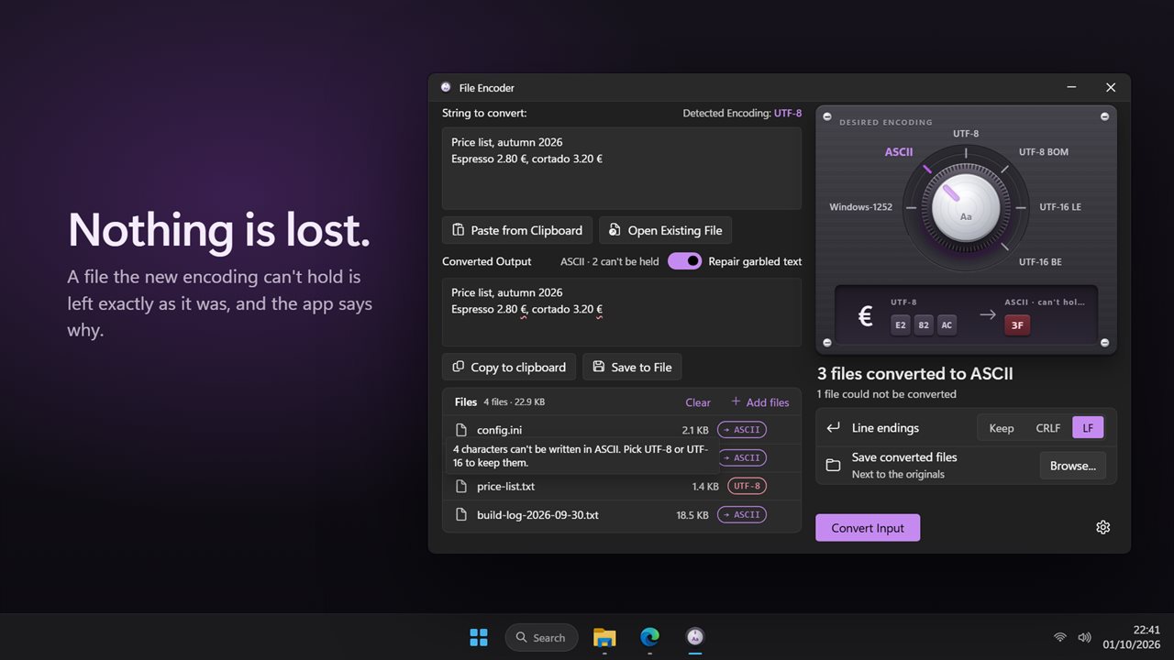Select LF line endings
The width and height of the screenshot is (1174, 660).
(1088, 428)
